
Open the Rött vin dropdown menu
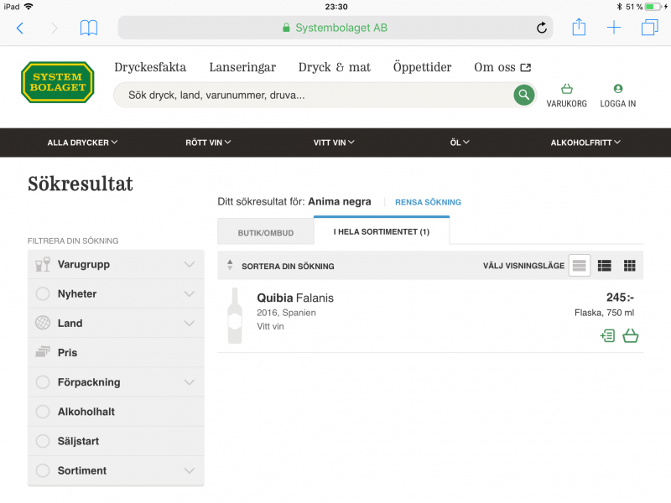pyautogui.click(x=208, y=143)
